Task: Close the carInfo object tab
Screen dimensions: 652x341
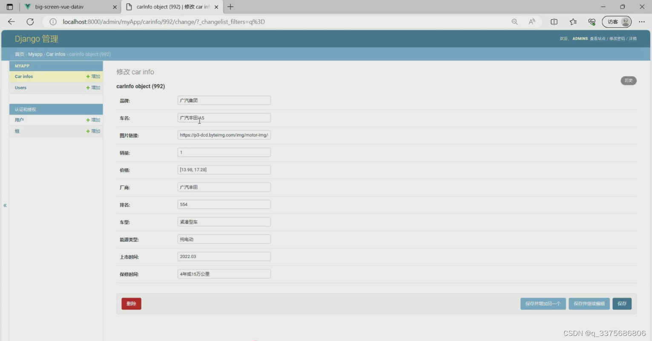Action: pos(216,7)
